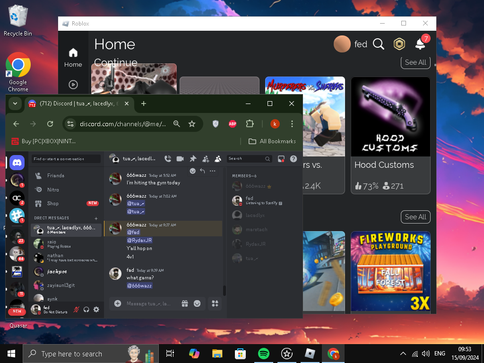
Task: Open Discord user settings gear
Action: [x=96, y=309]
